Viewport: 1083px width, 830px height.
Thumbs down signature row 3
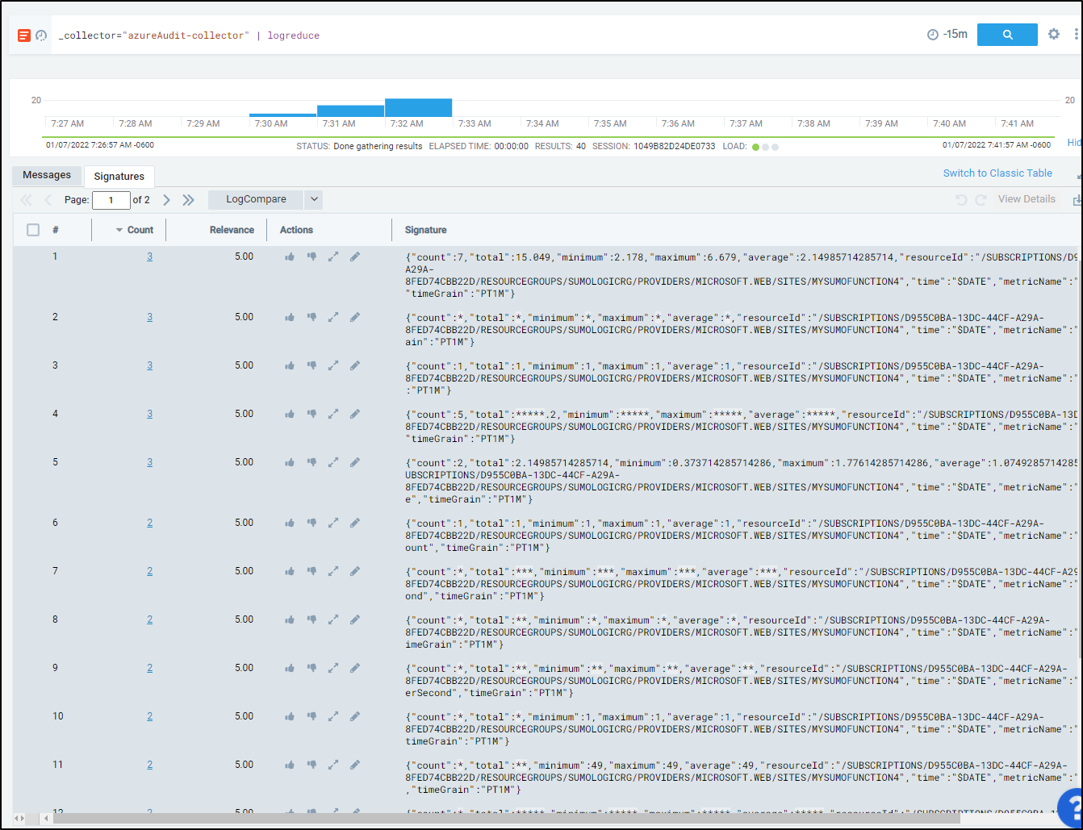pyautogui.click(x=312, y=366)
